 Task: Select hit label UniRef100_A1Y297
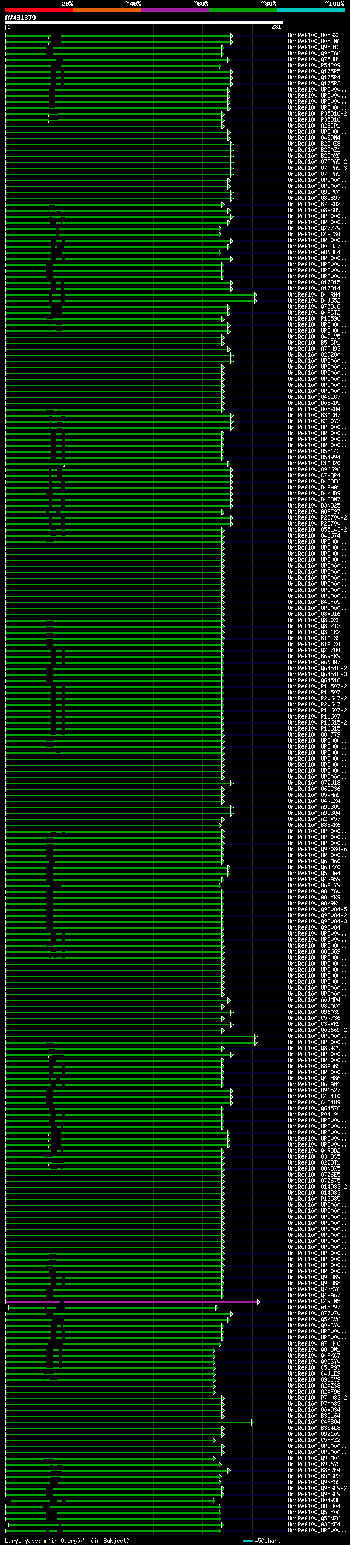pos(314,1308)
